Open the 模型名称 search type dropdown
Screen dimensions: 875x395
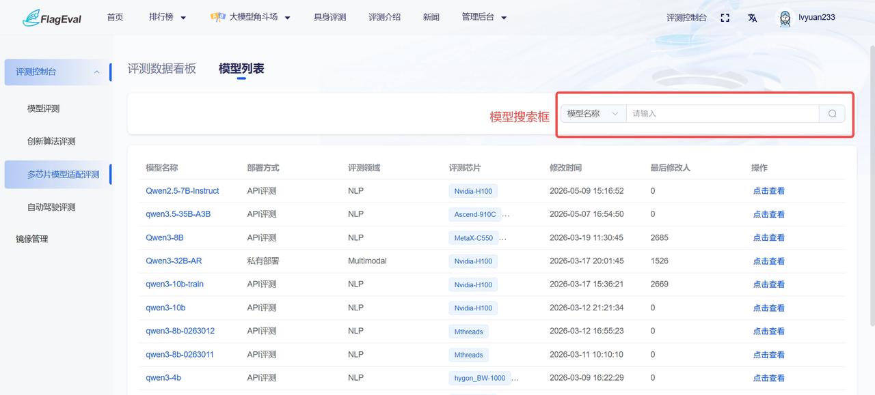pyautogui.click(x=593, y=114)
